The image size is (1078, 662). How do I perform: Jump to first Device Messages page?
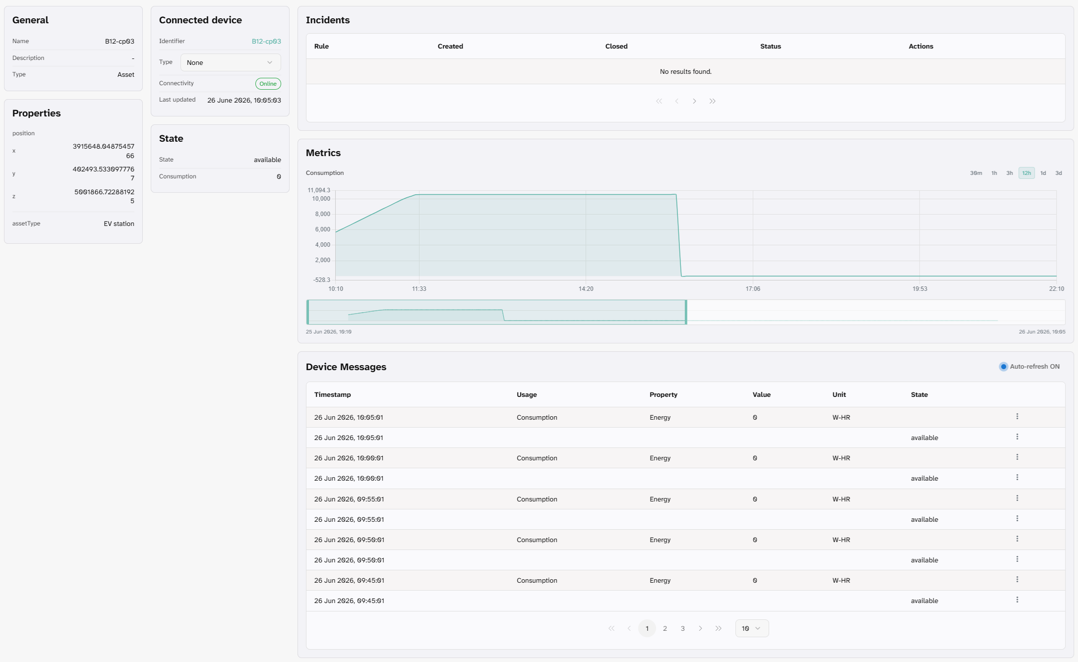(611, 628)
